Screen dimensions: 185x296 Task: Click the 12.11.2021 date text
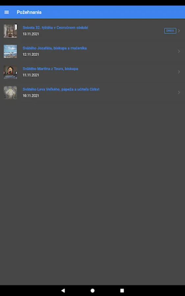(31, 54)
